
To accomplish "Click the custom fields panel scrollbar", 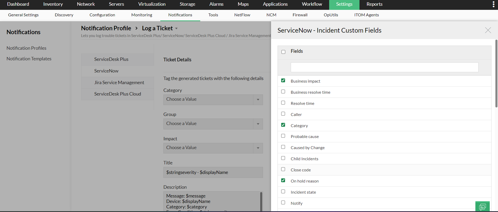I will point(496,74).
